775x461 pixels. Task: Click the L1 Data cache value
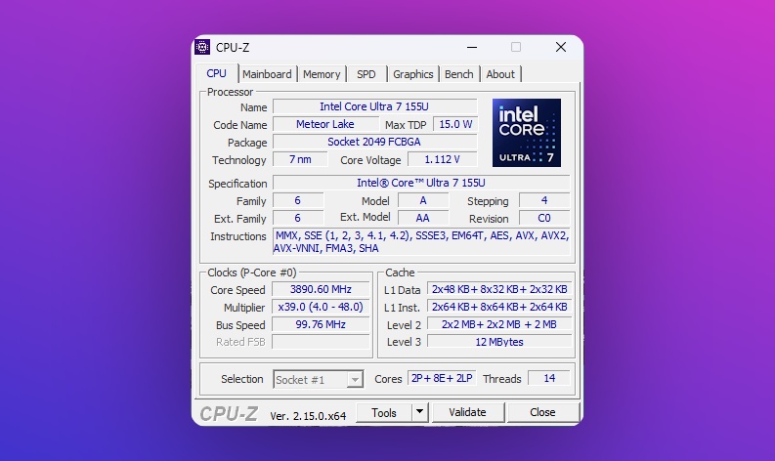coord(499,289)
